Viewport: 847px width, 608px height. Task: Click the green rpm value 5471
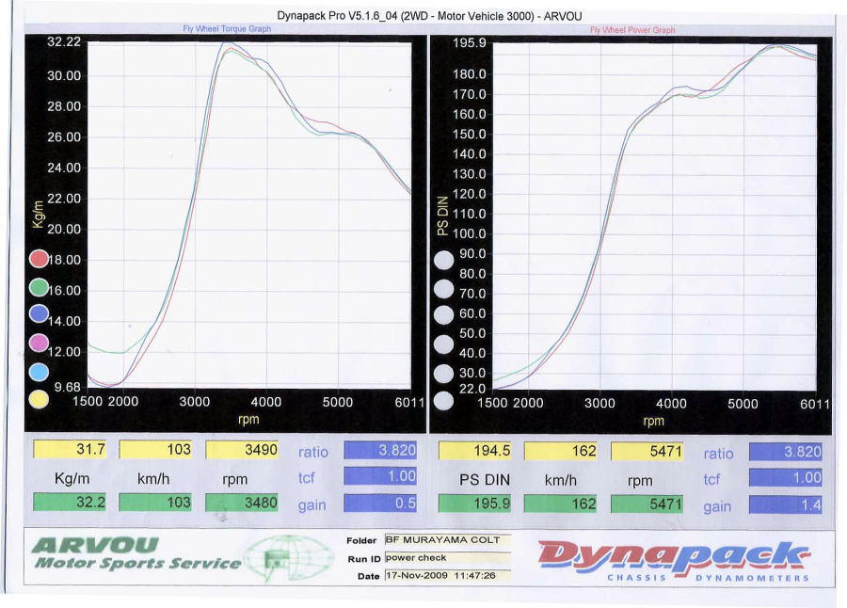pyautogui.click(x=647, y=504)
